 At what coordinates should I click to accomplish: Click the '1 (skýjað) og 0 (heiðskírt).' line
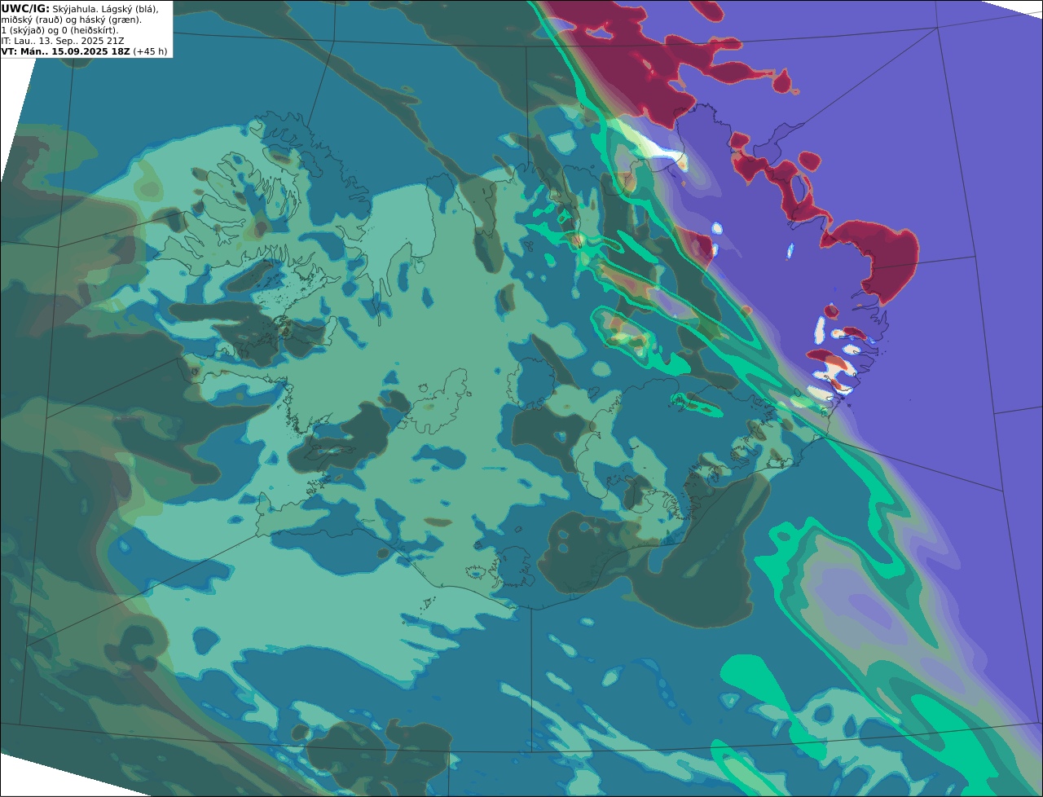pos(59,29)
